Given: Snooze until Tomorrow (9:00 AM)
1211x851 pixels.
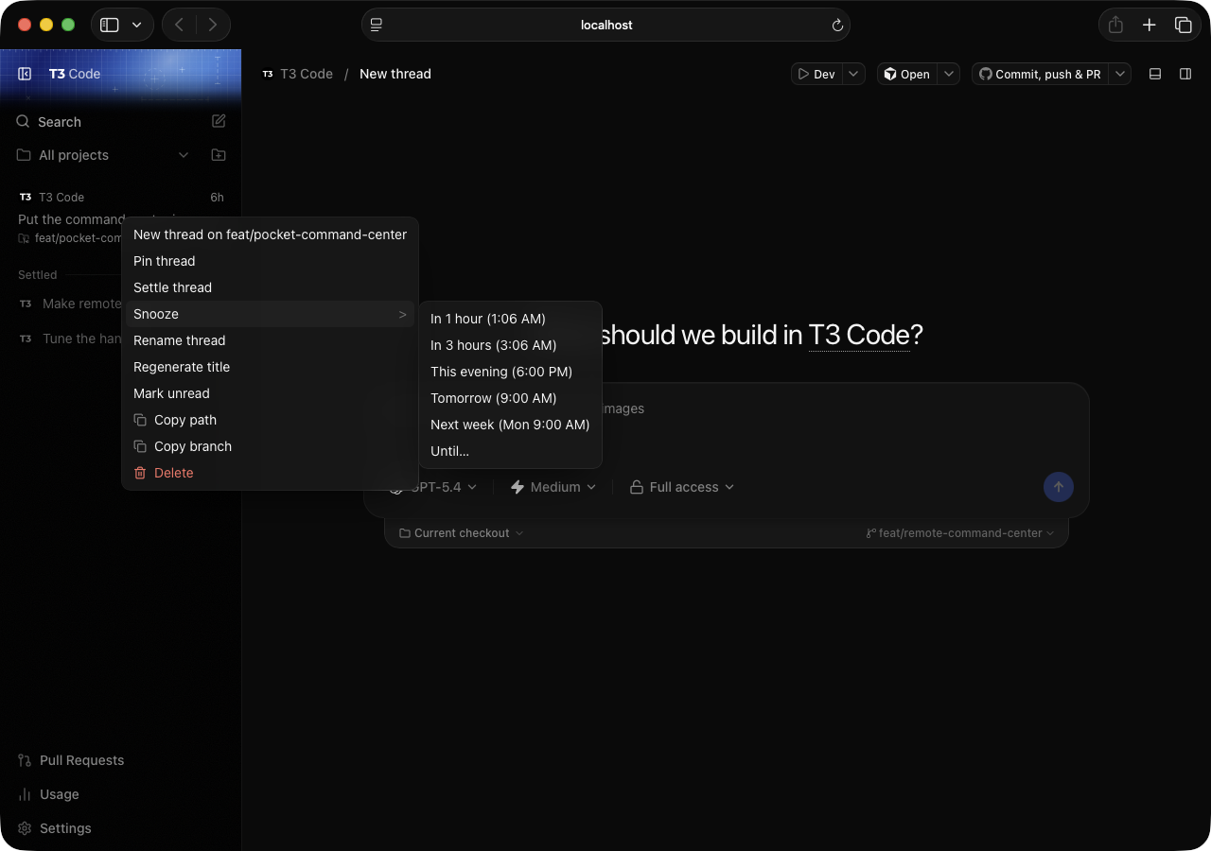Looking at the screenshot, I should pyautogui.click(x=511, y=398).
